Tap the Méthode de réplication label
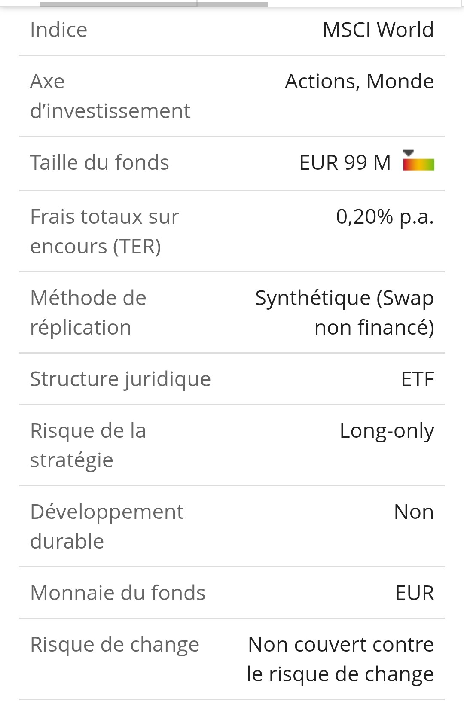This screenshot has width=464, height=704. tap(88, 312)
